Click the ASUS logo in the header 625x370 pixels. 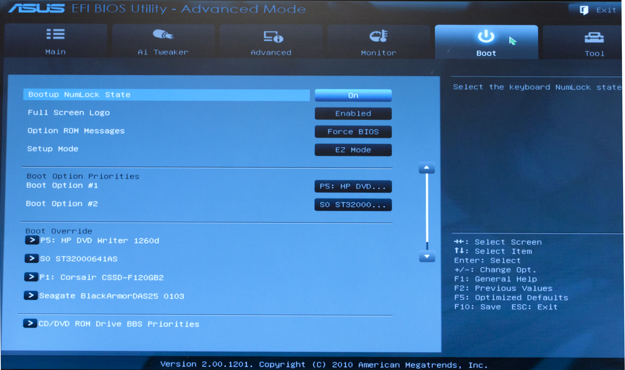pos(37,9)
